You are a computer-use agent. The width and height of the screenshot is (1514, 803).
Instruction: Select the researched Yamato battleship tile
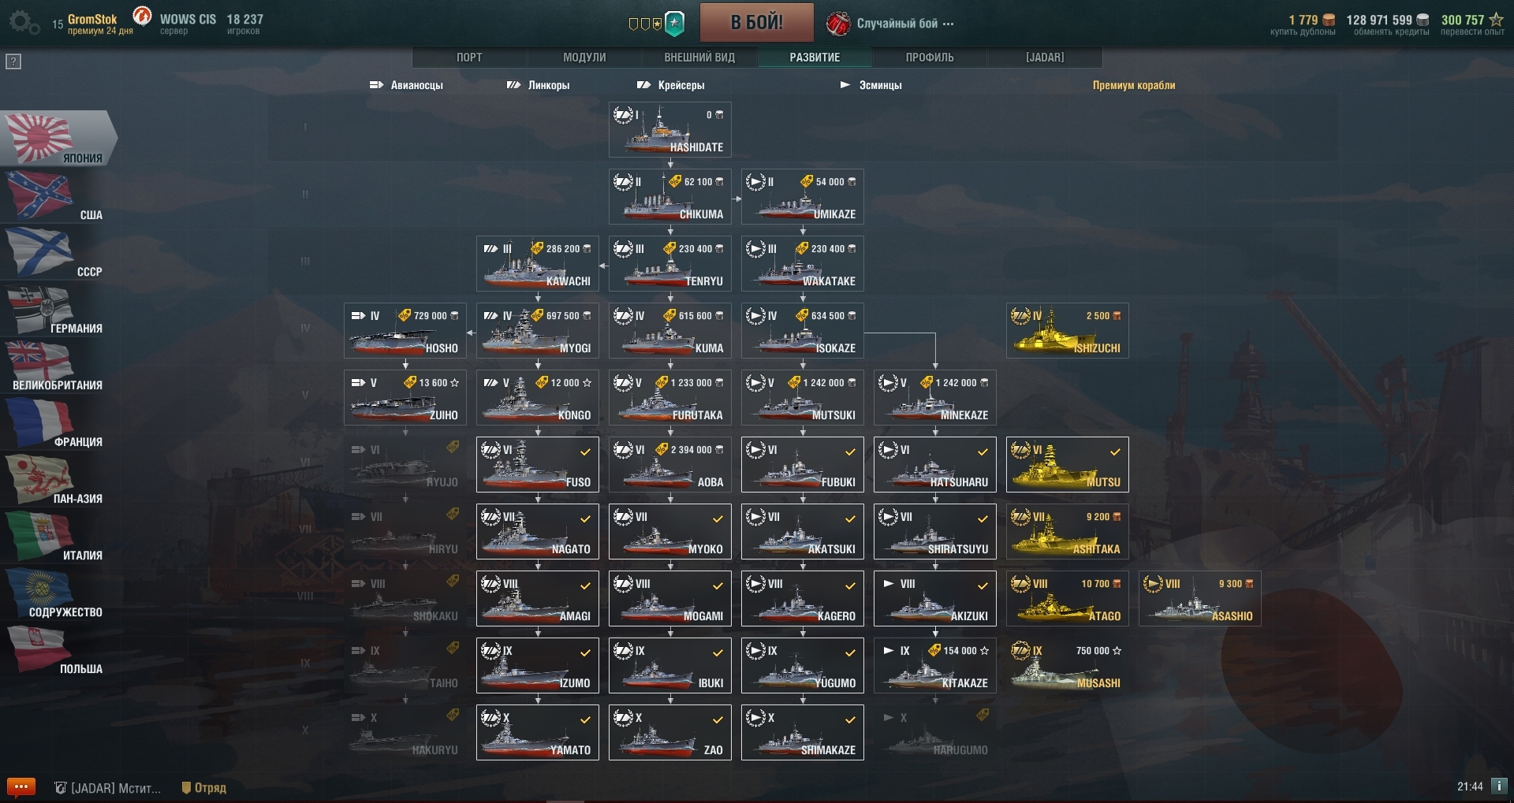click(x=538, y=733)
